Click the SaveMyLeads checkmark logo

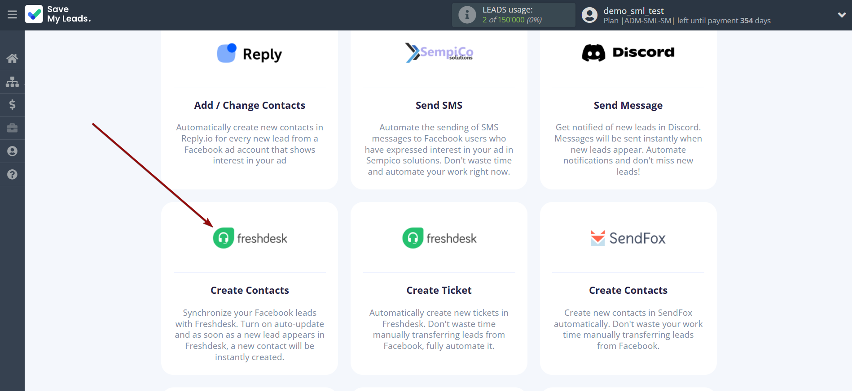[34, 14]
